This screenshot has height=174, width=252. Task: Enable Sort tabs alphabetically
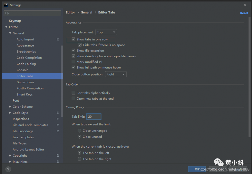tap(73, 93)
